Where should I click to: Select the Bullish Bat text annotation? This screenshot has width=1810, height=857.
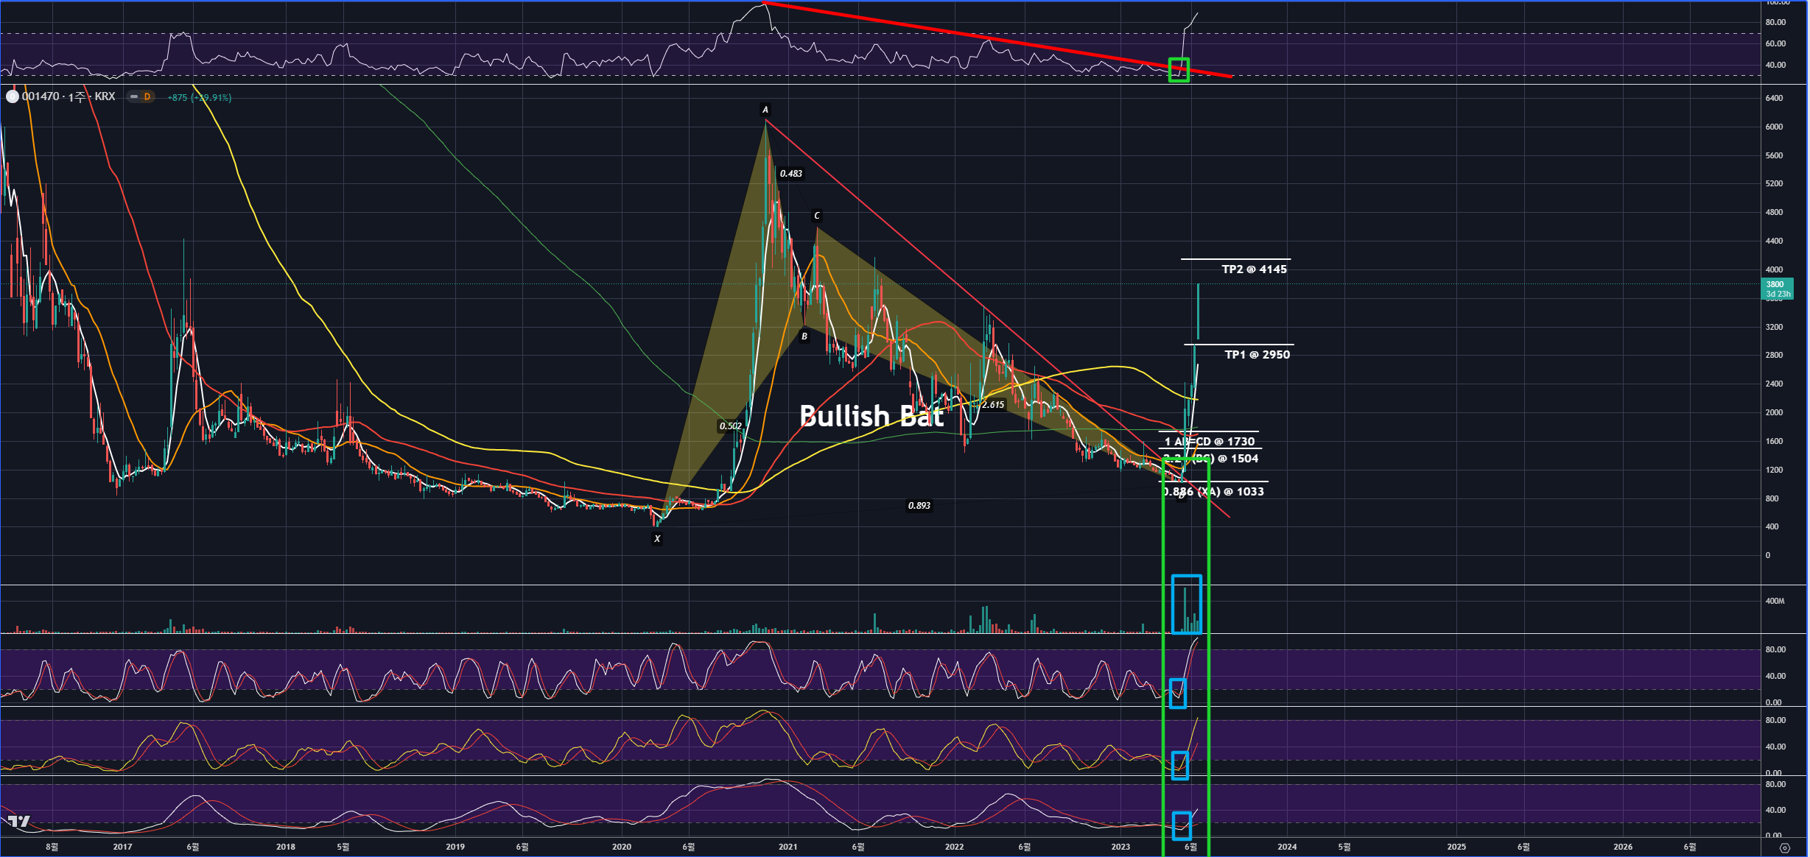871,416
